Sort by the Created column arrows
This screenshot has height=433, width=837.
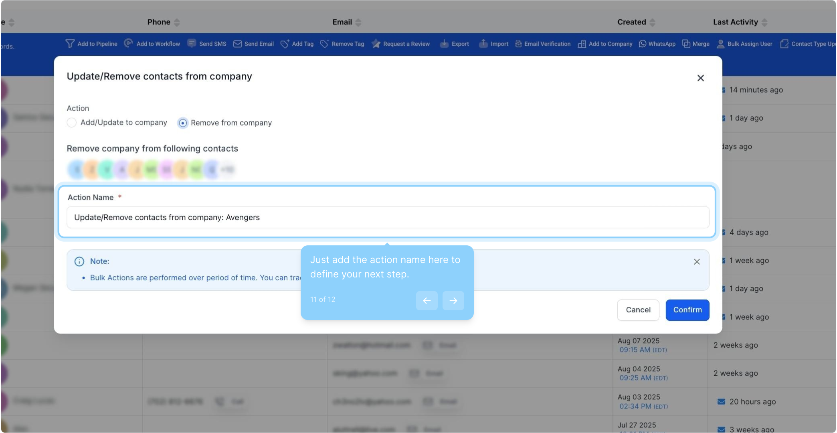coord(652,22)
